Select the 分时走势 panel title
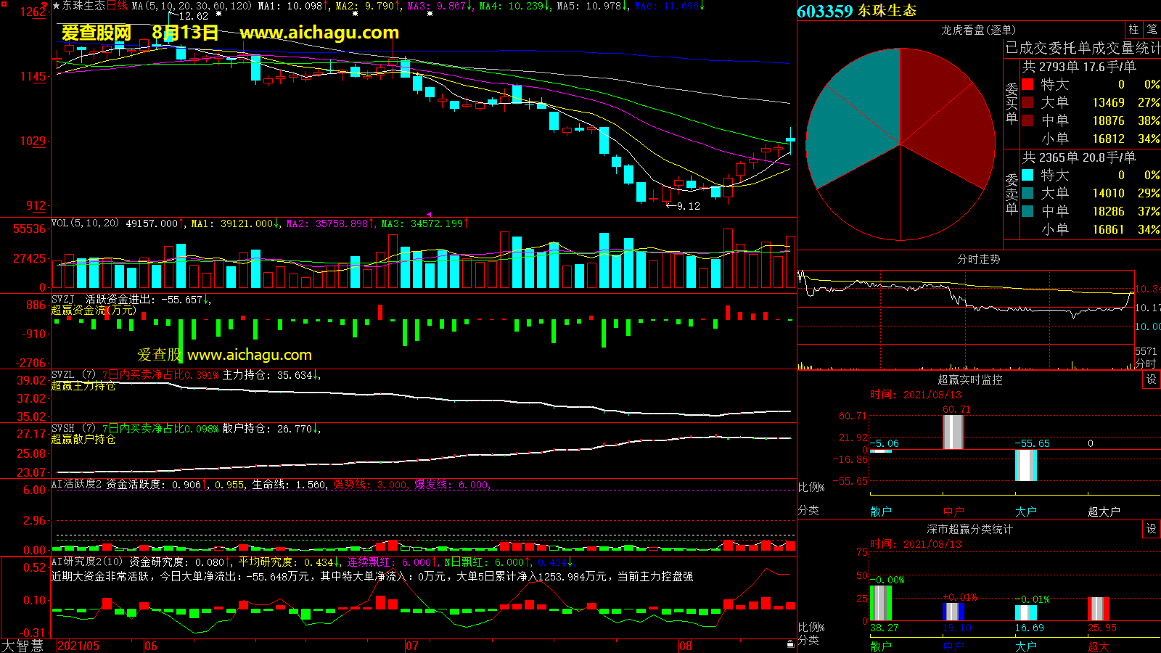 [x=978, y=259]
